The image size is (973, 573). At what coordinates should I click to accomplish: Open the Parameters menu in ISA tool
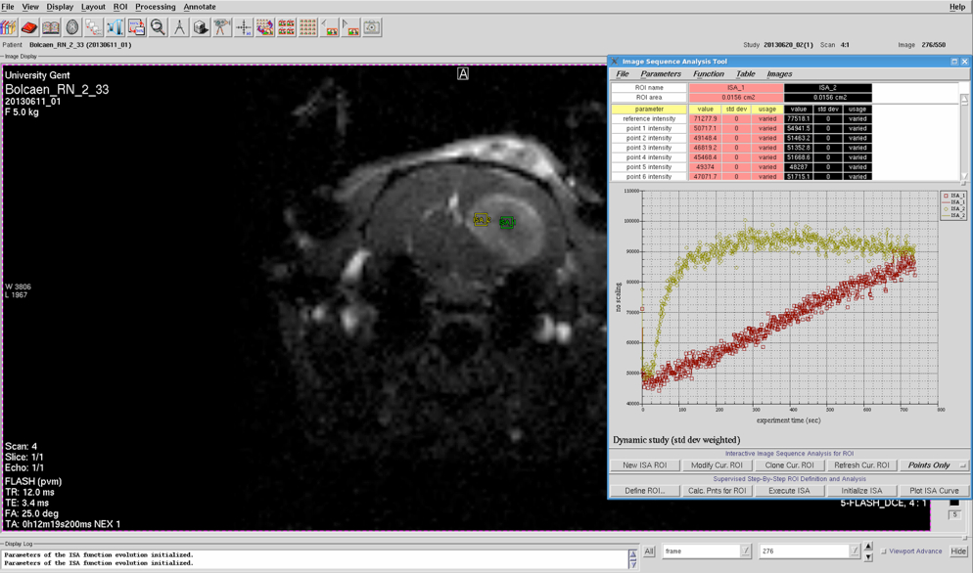(x=661, y=74)
